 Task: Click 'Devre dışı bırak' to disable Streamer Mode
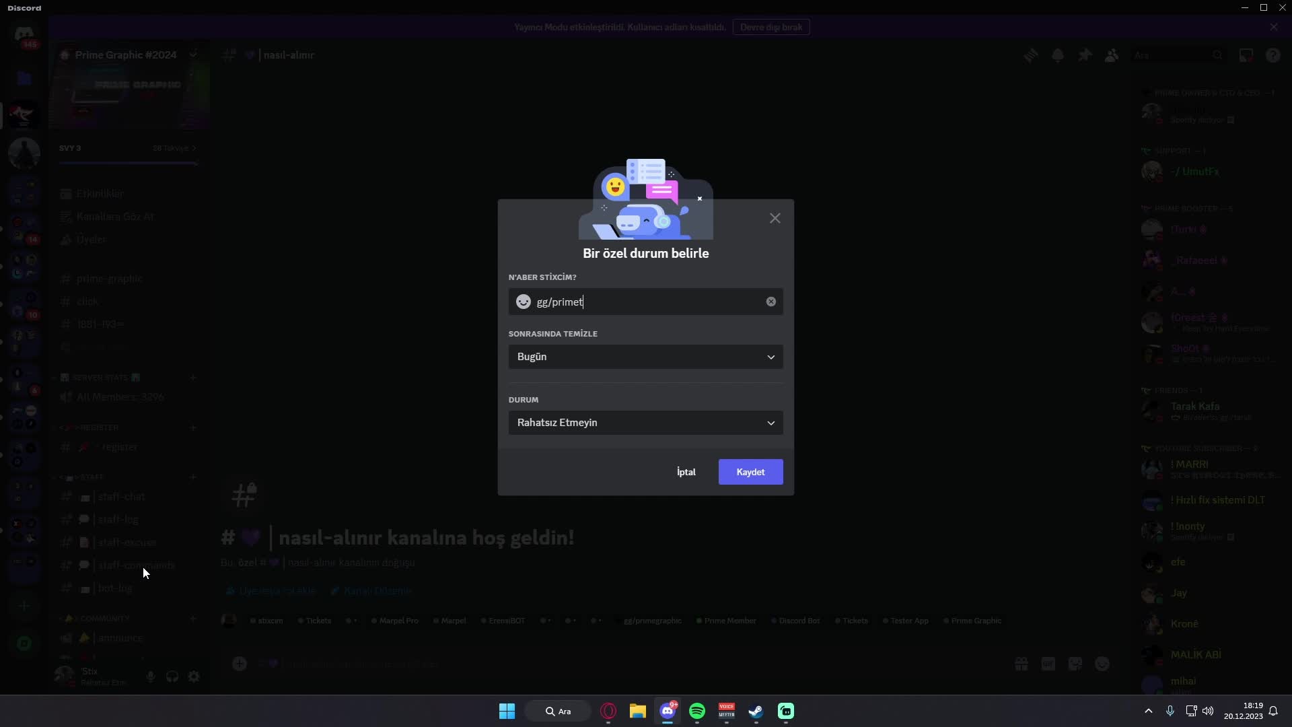pyautogui.click(x=770, y=27)
